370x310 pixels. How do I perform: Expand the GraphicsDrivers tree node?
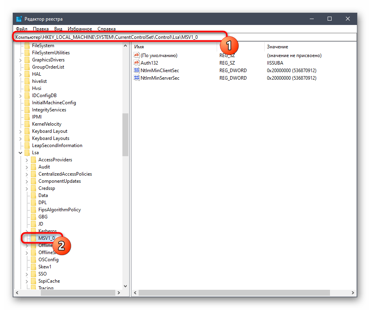20,60
